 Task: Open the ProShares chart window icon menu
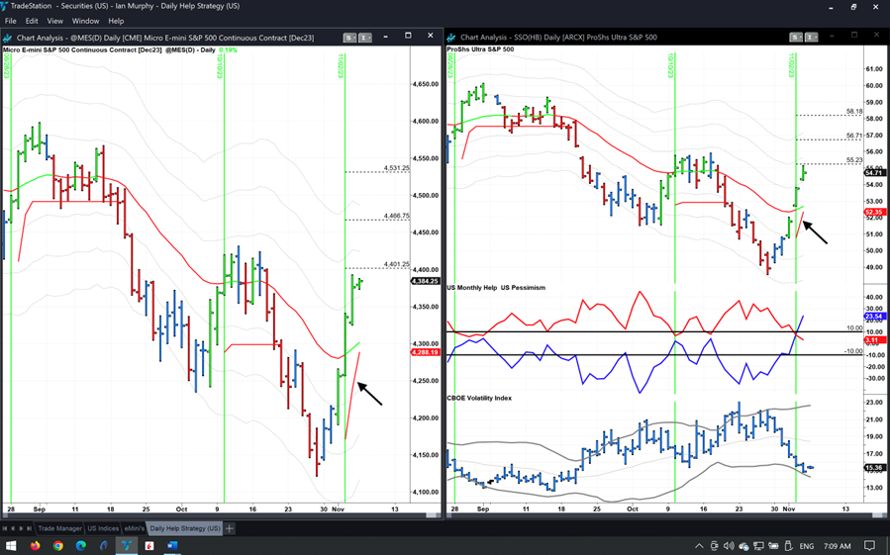point(451,38)
